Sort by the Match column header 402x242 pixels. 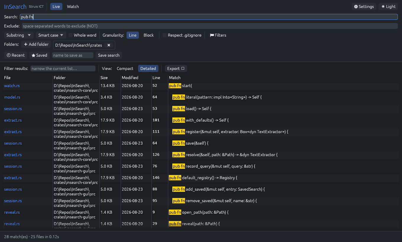coord(175,78)
